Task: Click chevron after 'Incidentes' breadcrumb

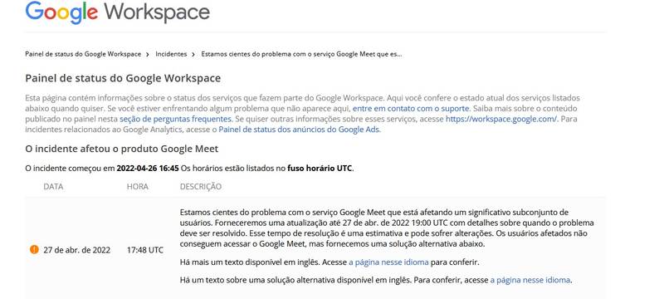Action: [193, 55]
